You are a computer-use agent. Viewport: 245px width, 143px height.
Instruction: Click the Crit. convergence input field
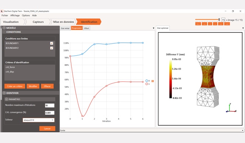[50, 113]
